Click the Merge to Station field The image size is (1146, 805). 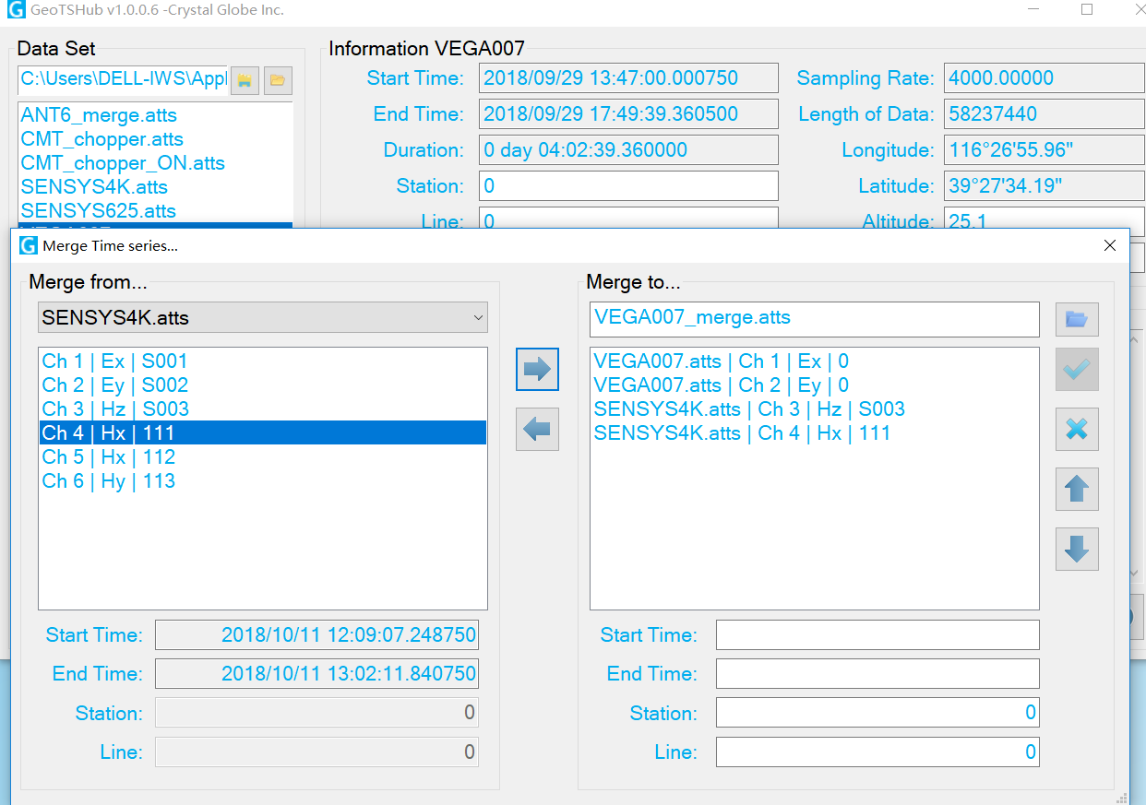coord(877,713)
